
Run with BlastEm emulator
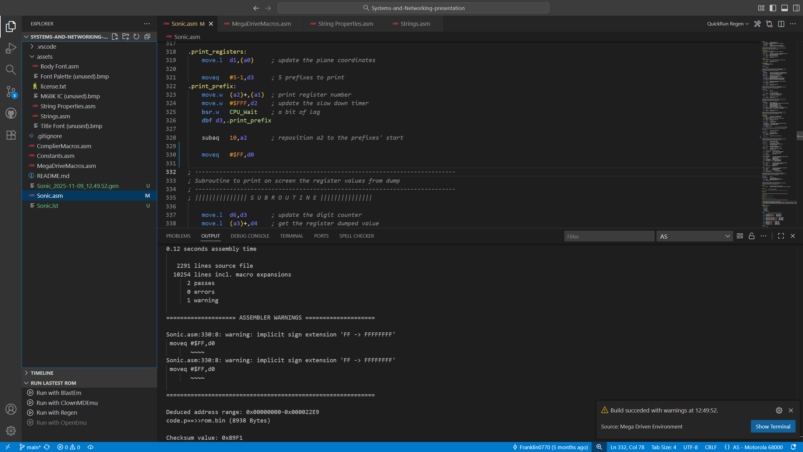[x=59, y=393]
